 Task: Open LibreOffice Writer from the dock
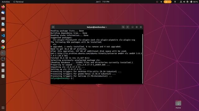pyautogui.click(x=3, y=24)
